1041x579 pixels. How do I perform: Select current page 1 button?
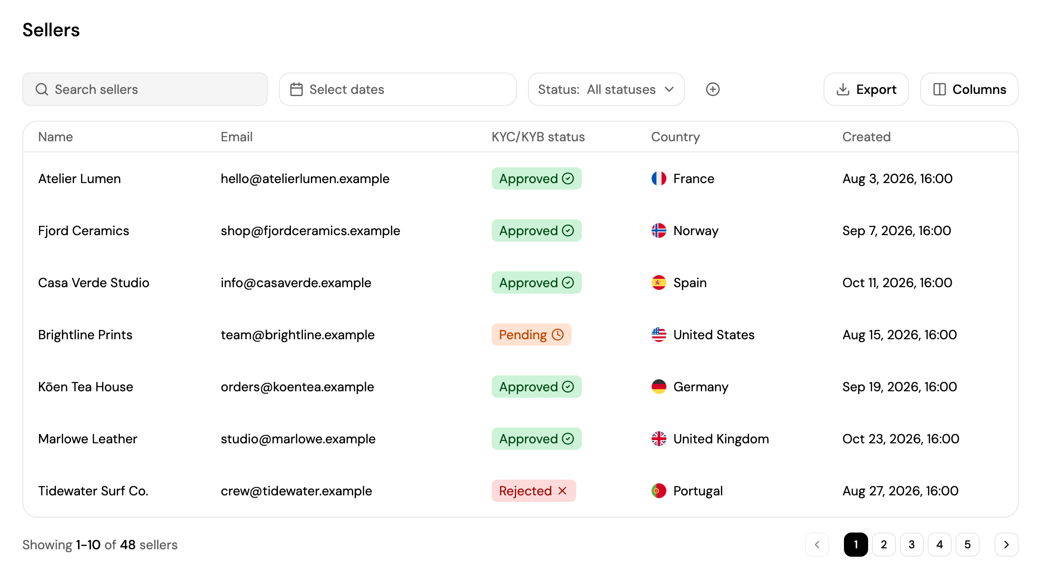click(x=856, y=545)
